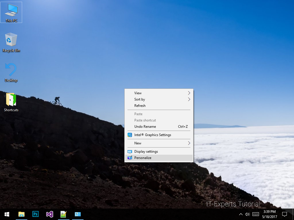Choose Refresh from the context menu
Viewport: 294px width, 220px height.
pyautogui.click(x=140, y=105)
